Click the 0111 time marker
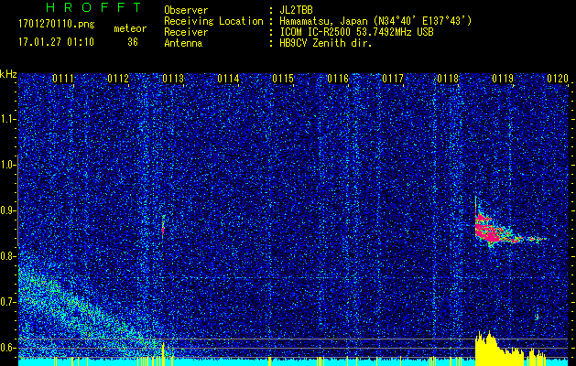 (63, 79)
